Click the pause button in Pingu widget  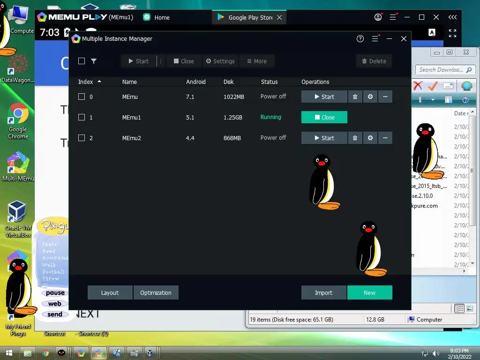55,292
